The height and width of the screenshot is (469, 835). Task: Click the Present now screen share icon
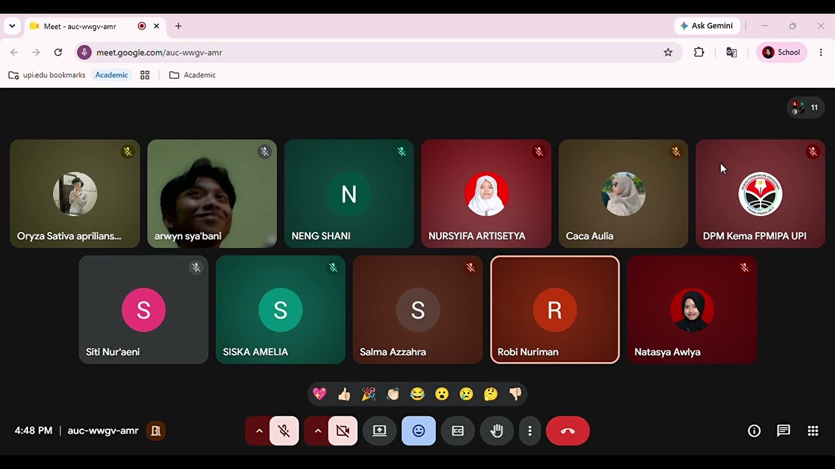click(x=380, y=431)
